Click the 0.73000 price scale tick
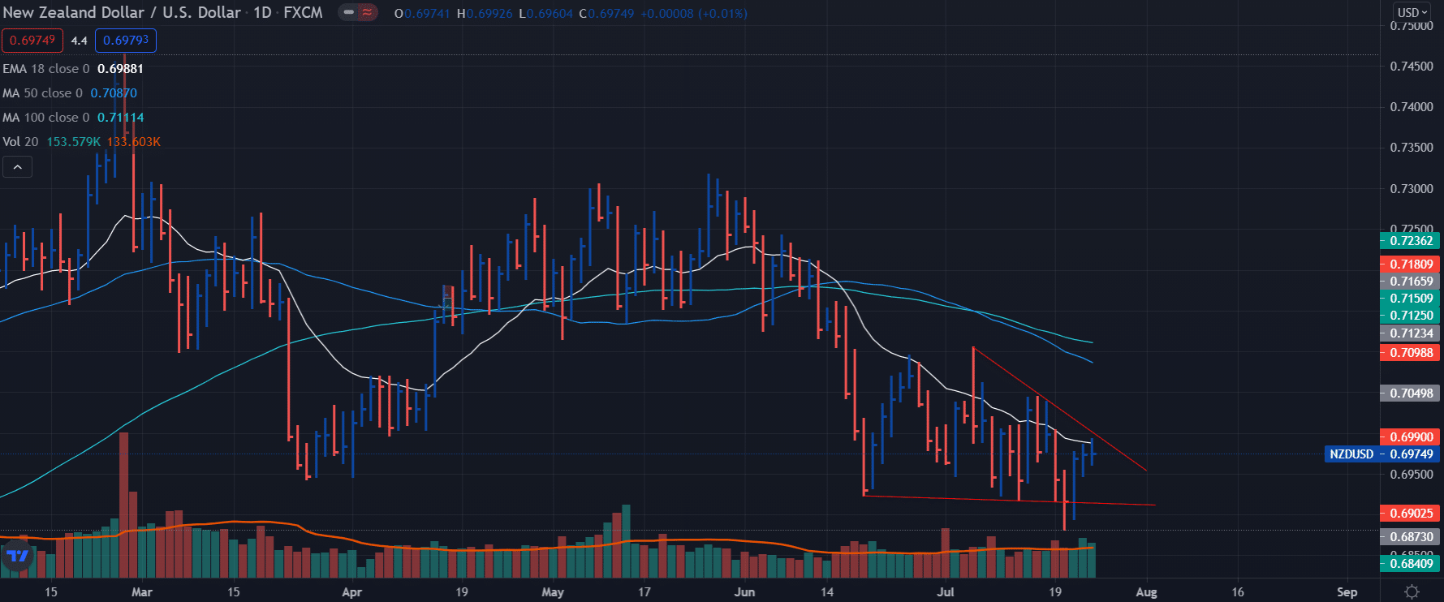 click(x=1412, y=189)
